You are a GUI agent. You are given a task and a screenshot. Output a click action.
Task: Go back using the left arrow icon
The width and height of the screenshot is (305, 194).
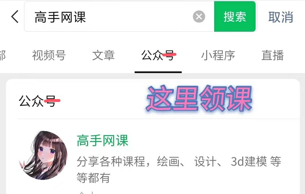[x=15, y=17]
